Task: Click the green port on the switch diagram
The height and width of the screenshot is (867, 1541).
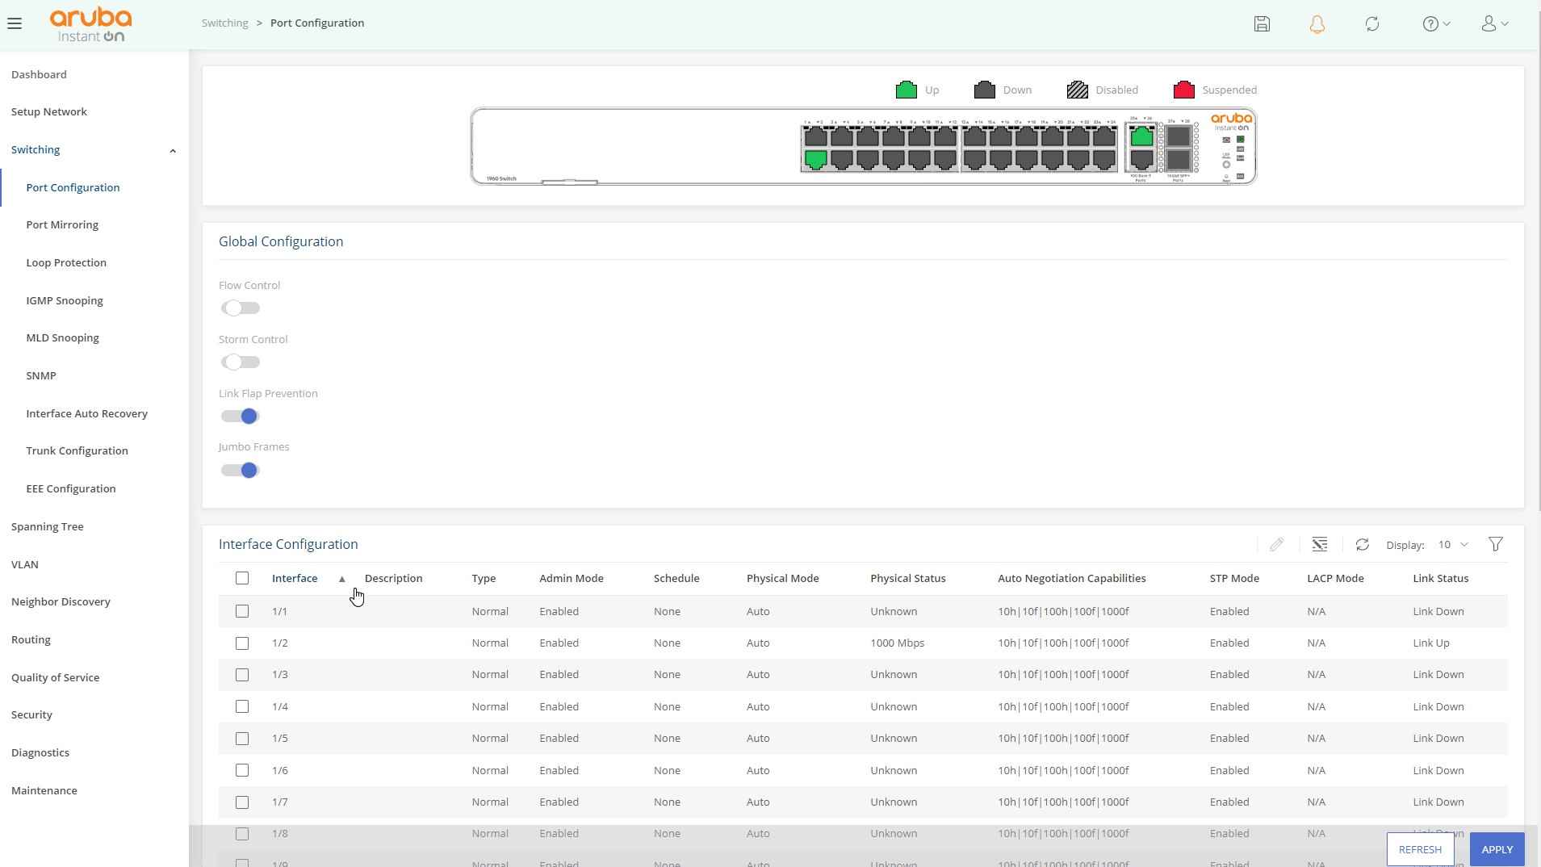Action: click(x=815, y=160)
